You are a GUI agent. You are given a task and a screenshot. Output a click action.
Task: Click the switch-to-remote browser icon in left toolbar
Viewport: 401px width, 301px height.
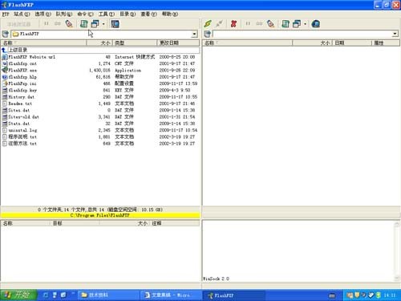(x=115, y=24)
